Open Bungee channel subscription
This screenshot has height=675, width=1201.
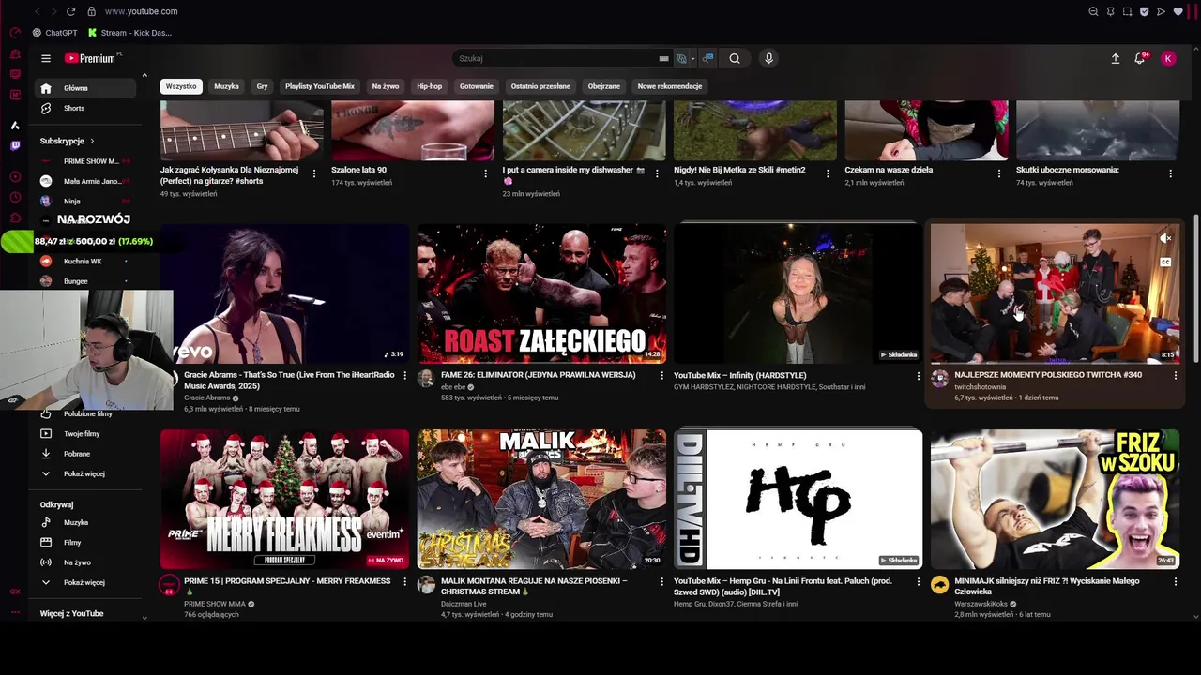(x=84, y=281)
